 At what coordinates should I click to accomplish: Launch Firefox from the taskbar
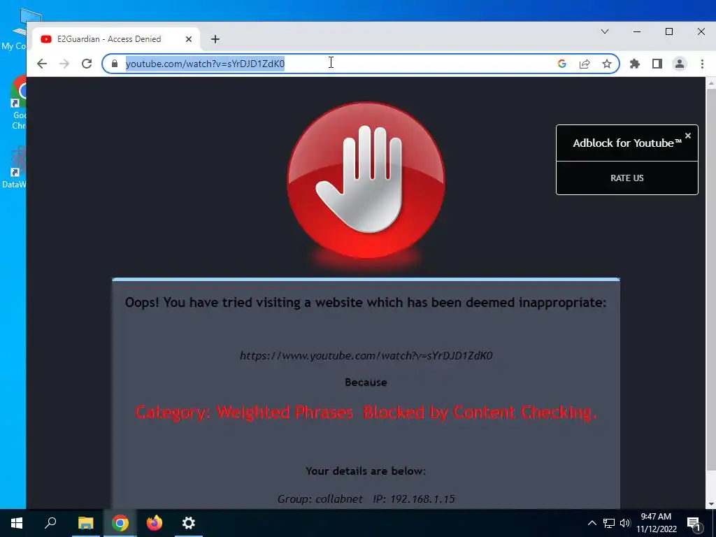[155, 523]
